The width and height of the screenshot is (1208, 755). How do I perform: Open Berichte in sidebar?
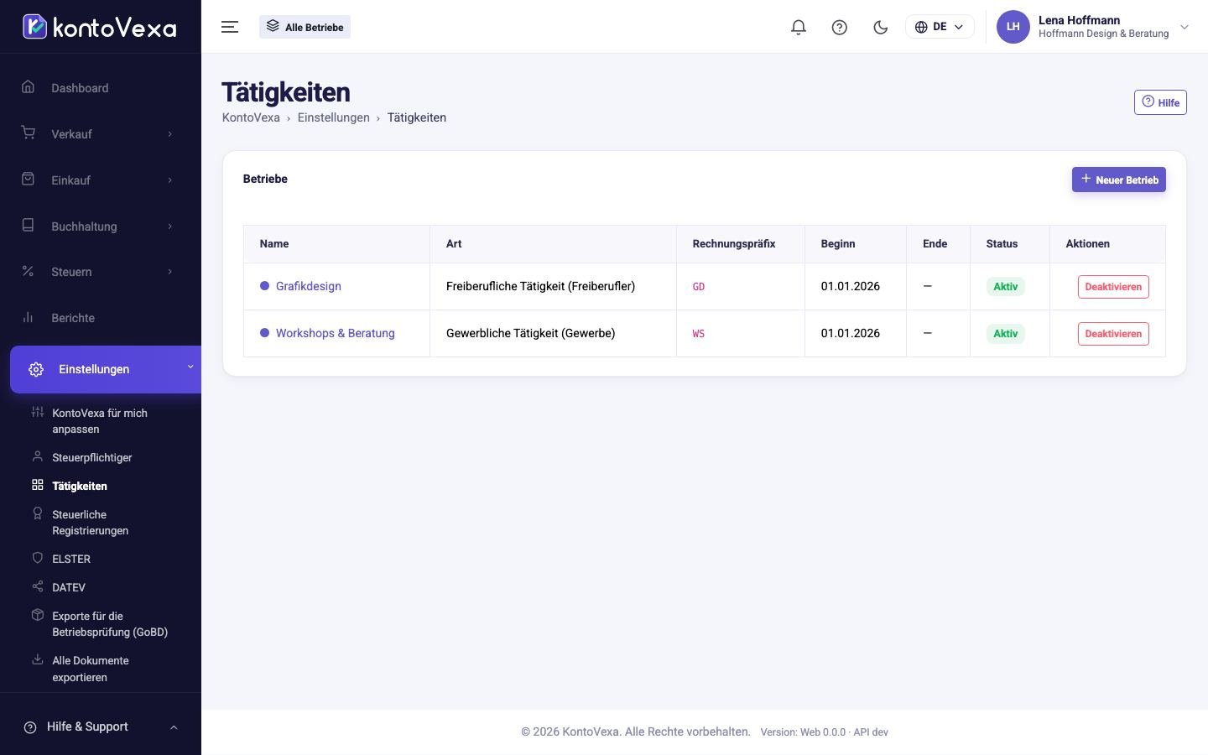click(x=101, y=318)
